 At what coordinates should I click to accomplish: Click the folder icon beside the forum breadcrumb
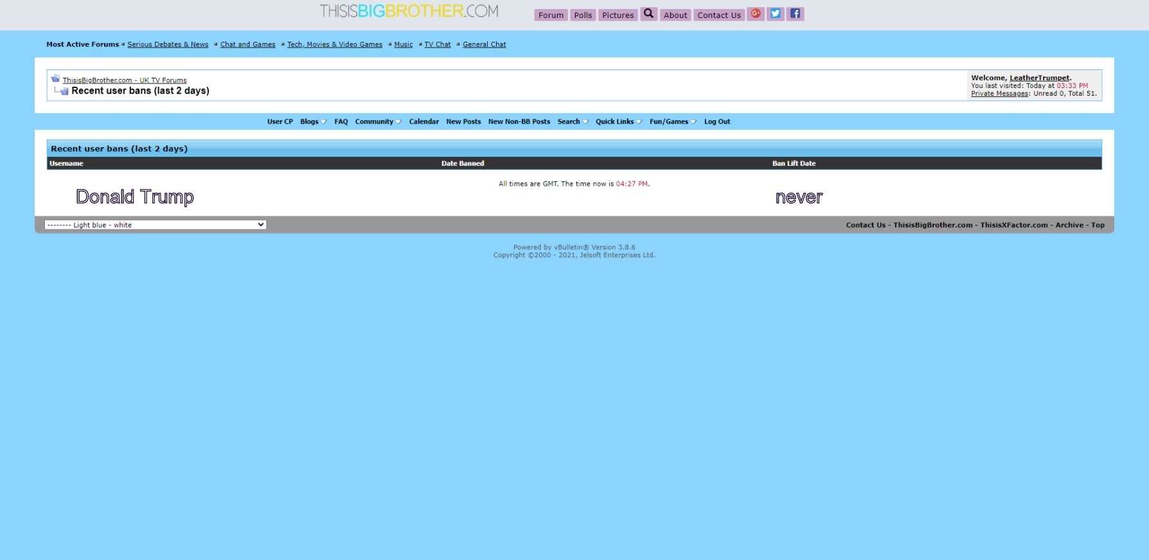[x=55, y=79]
